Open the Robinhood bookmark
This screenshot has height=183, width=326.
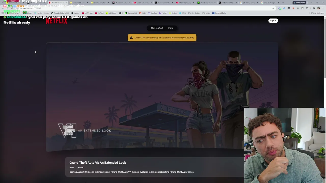click(111, 13)
